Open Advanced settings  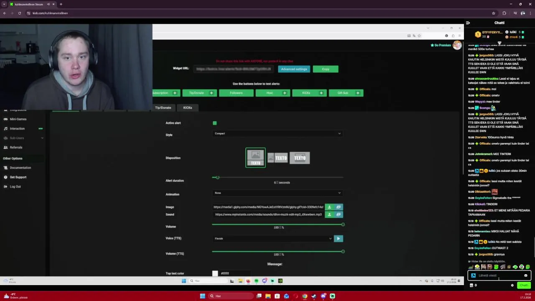coord(294,69)
